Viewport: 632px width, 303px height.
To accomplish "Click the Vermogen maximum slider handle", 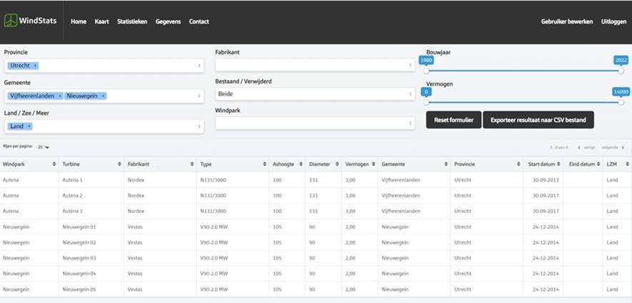I will (x=621, y=102).
